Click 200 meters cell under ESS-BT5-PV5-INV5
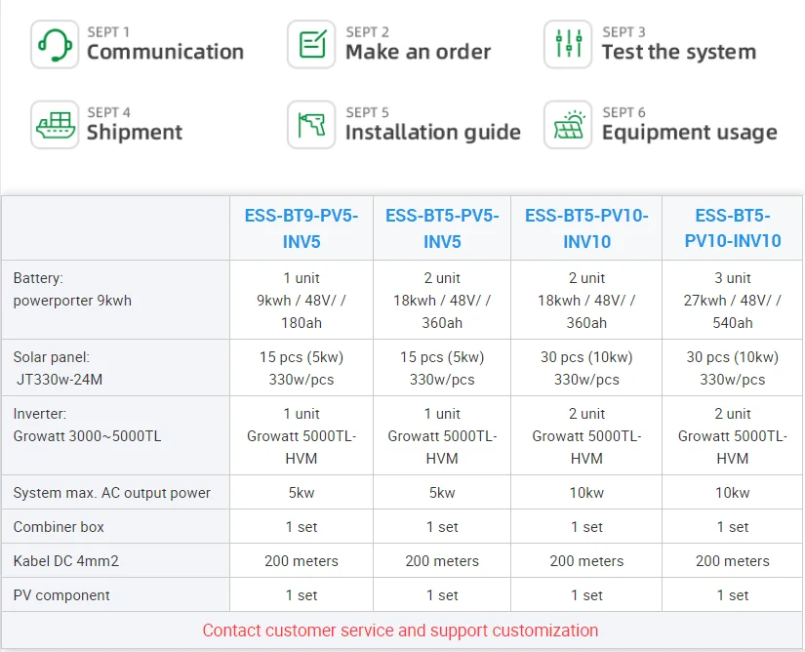805x652 pixels. pos(442,561)
